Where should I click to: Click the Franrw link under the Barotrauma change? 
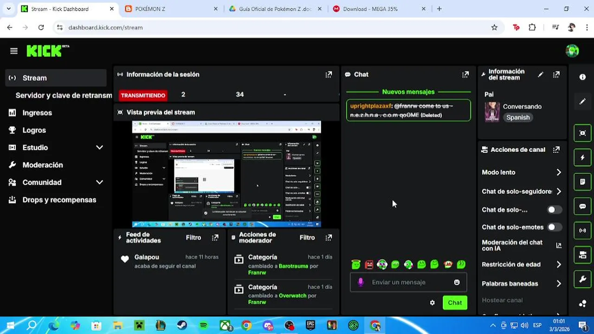click(x=257, y=272)
